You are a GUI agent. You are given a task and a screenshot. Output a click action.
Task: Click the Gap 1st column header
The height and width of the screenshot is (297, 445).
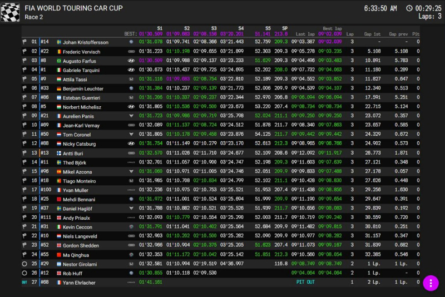click(x=372, y=34)
